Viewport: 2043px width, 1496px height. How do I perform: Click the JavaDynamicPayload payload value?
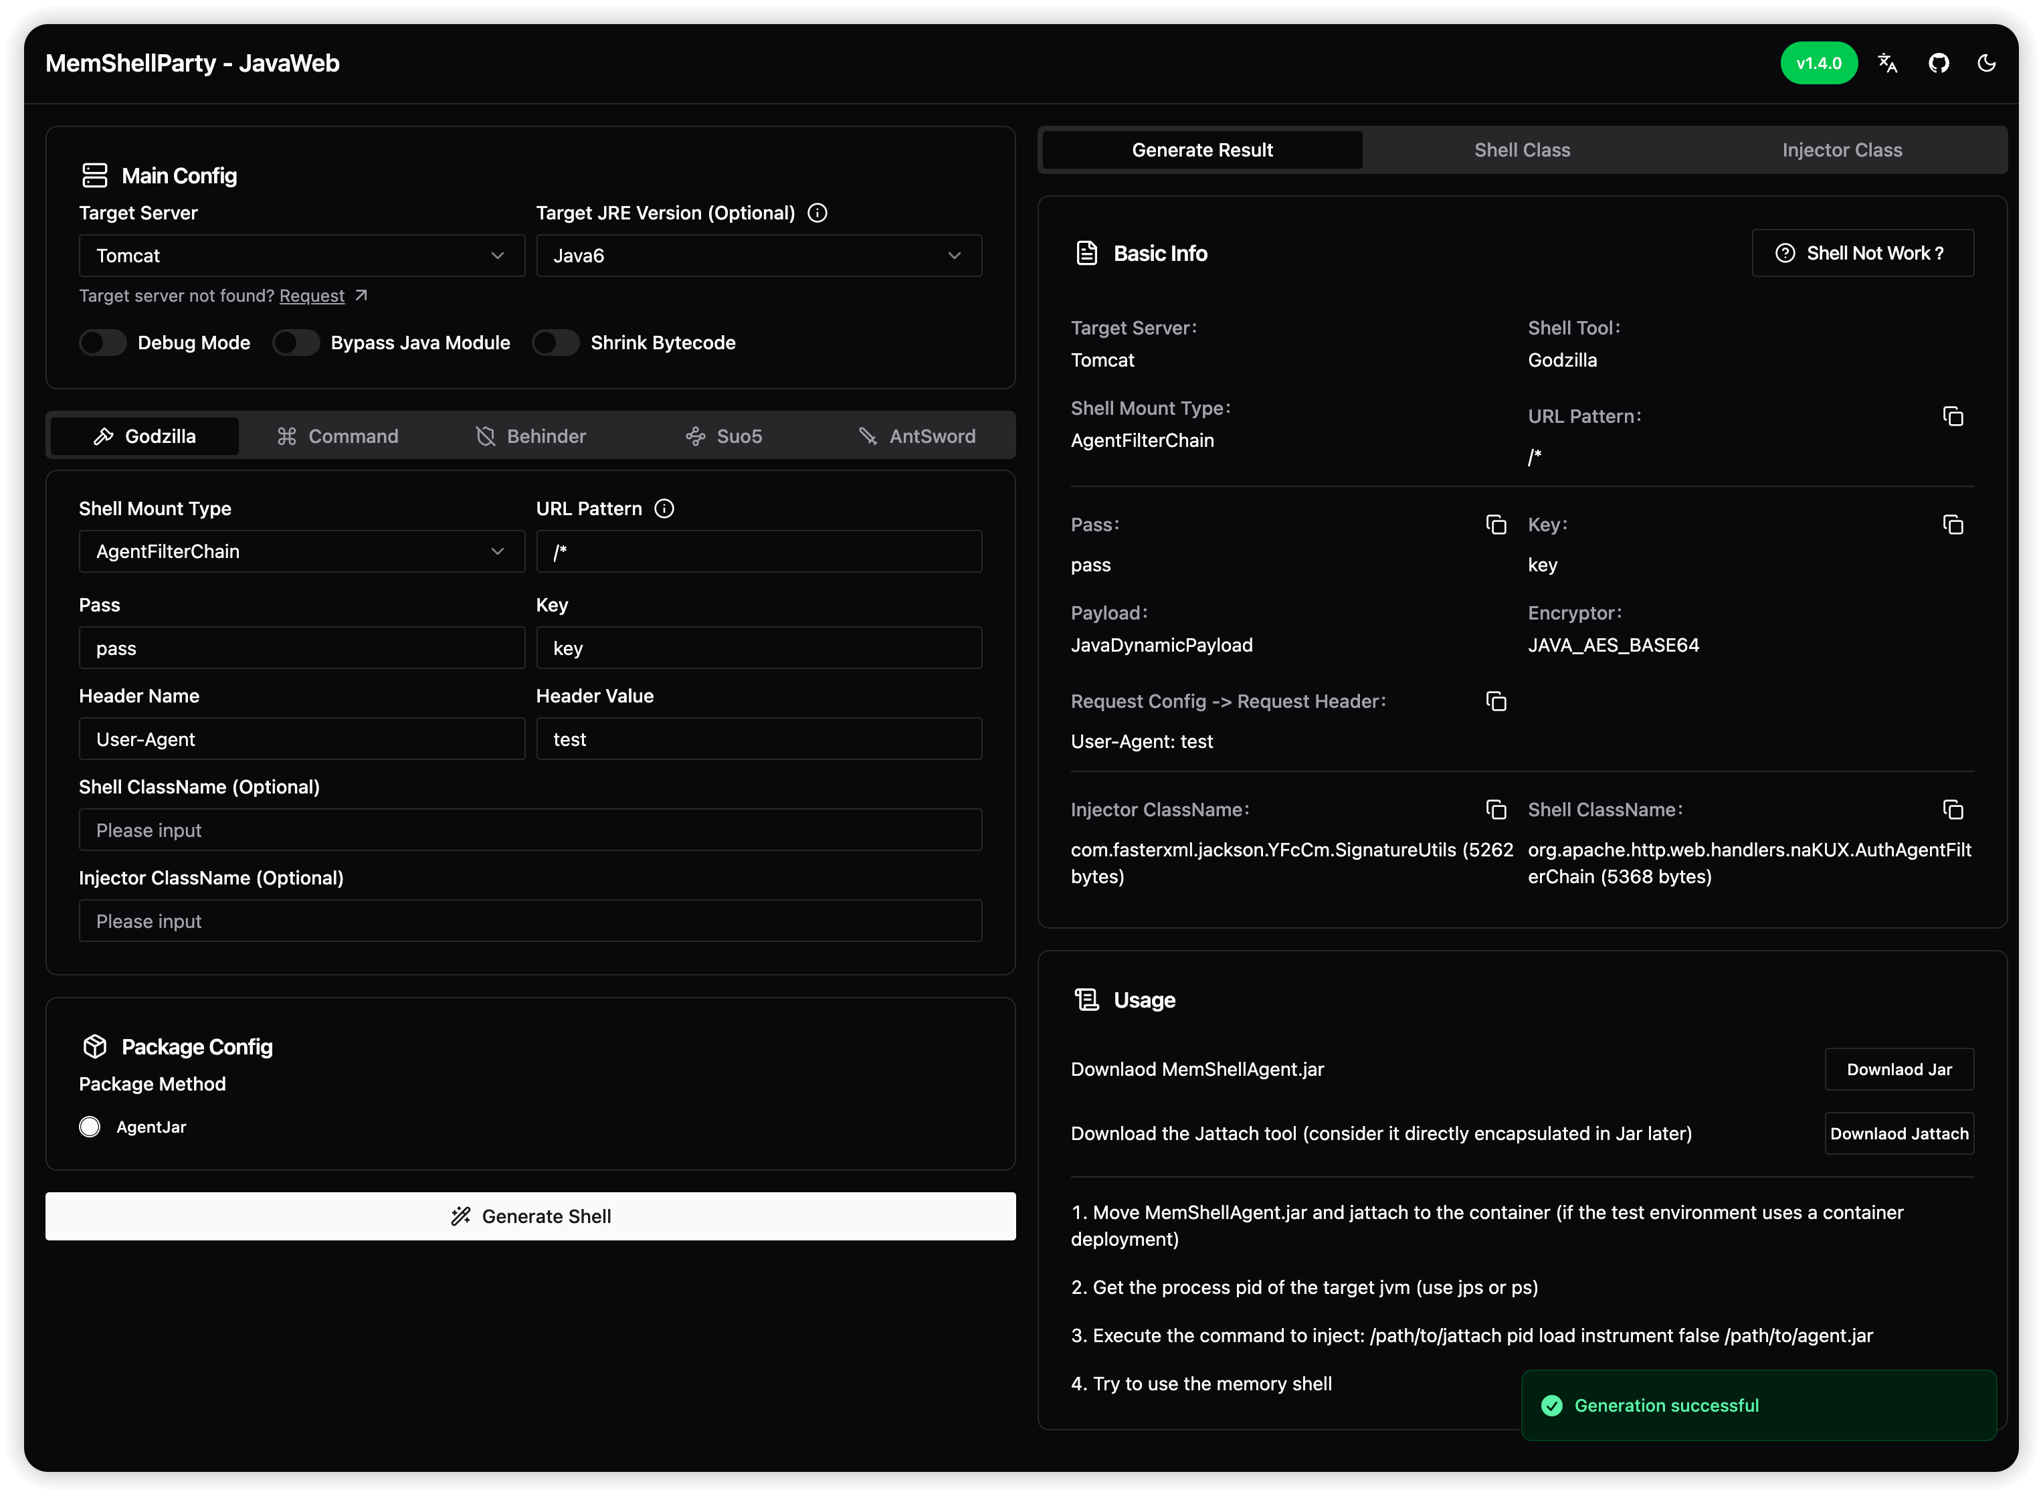pos(1161,646)
